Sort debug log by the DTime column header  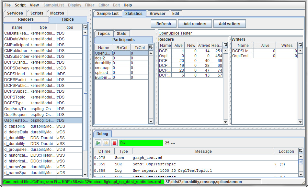pyautogui.click(x=104, y=151)
